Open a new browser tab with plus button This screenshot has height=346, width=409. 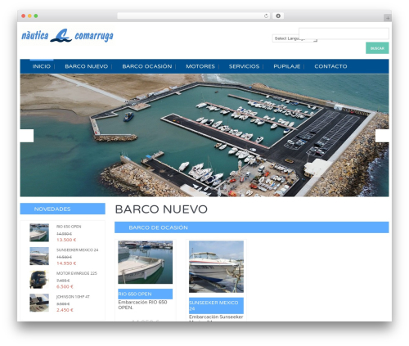[x=388, y=18]
